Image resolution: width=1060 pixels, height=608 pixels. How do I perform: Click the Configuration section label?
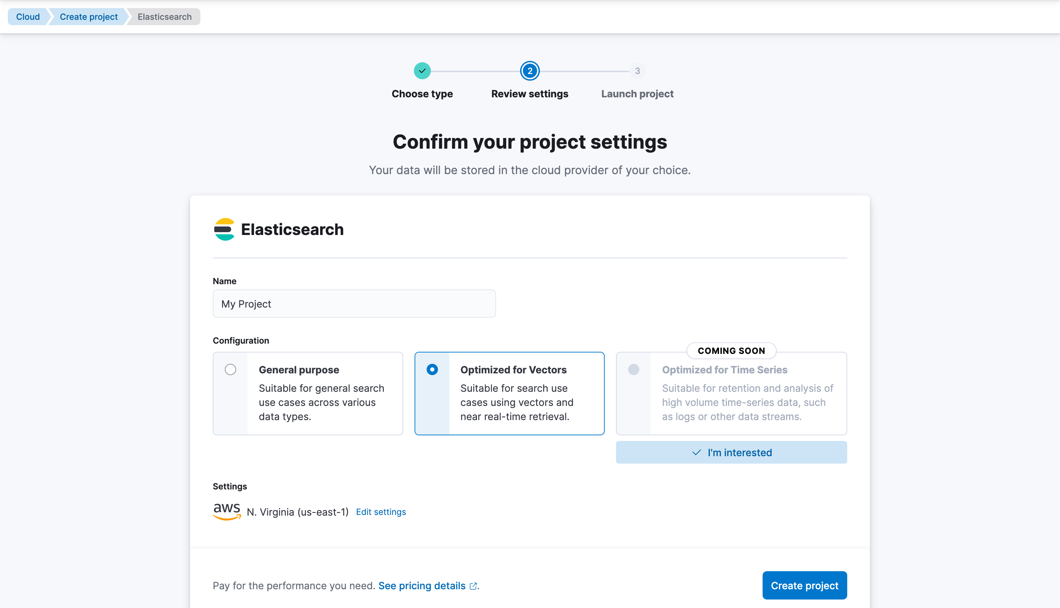[x=241, y=341]
